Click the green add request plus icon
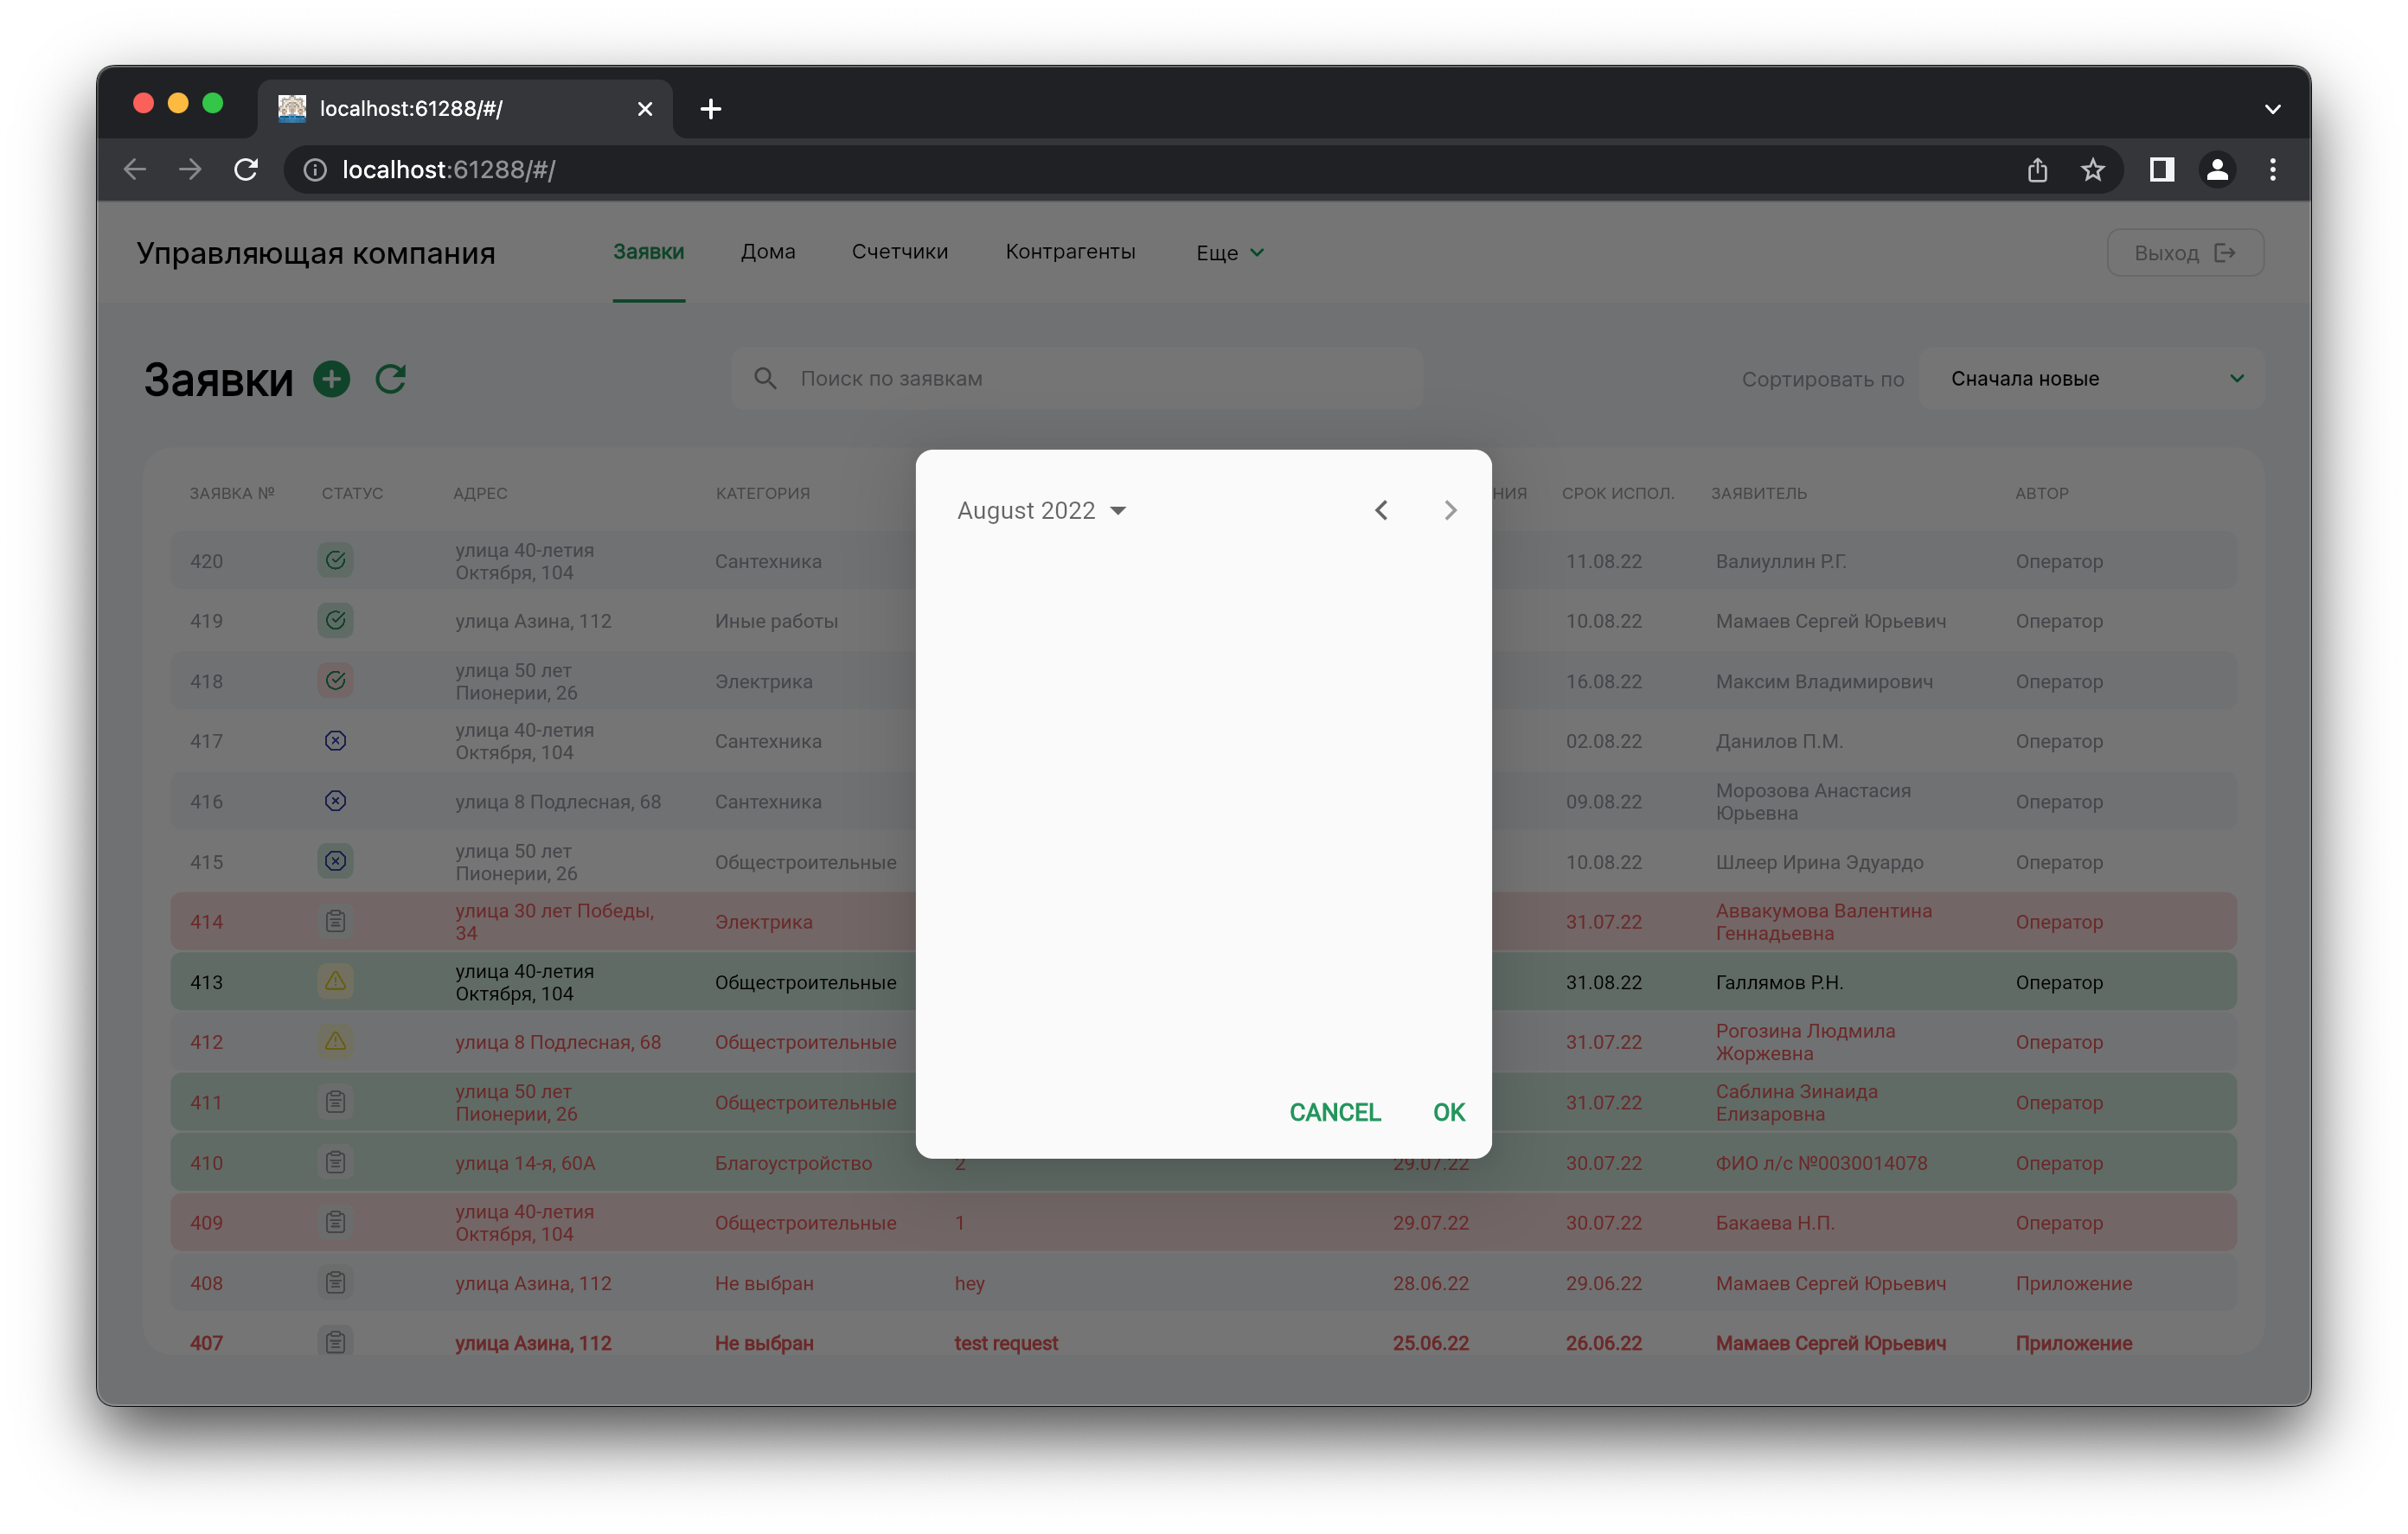Screen dimensions: 2408x1534 (x=331, y=379)
